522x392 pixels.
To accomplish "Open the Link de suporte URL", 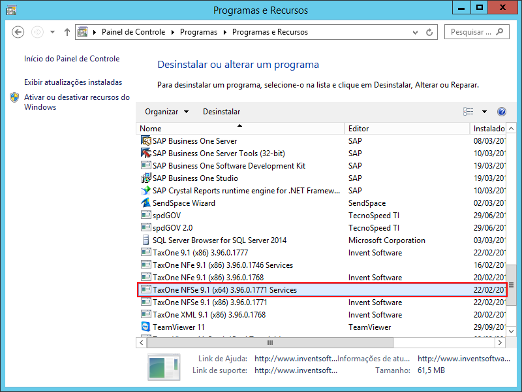I will click(x=296, y=370).
